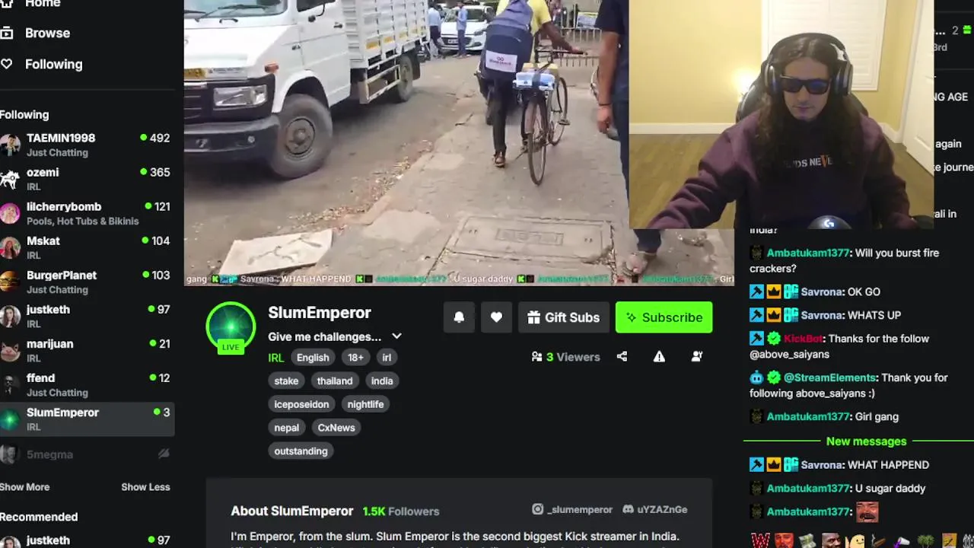The height and width of the screenshot is (548, 974).
Task: Open share options icon near Viewers
Action: 622,356
